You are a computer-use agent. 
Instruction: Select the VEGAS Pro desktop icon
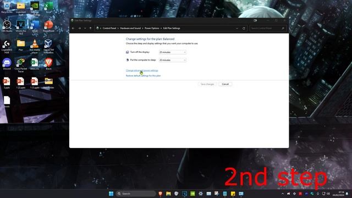click(21, 28)
